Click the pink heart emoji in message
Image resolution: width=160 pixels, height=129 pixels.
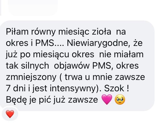[x=107, y=100]
